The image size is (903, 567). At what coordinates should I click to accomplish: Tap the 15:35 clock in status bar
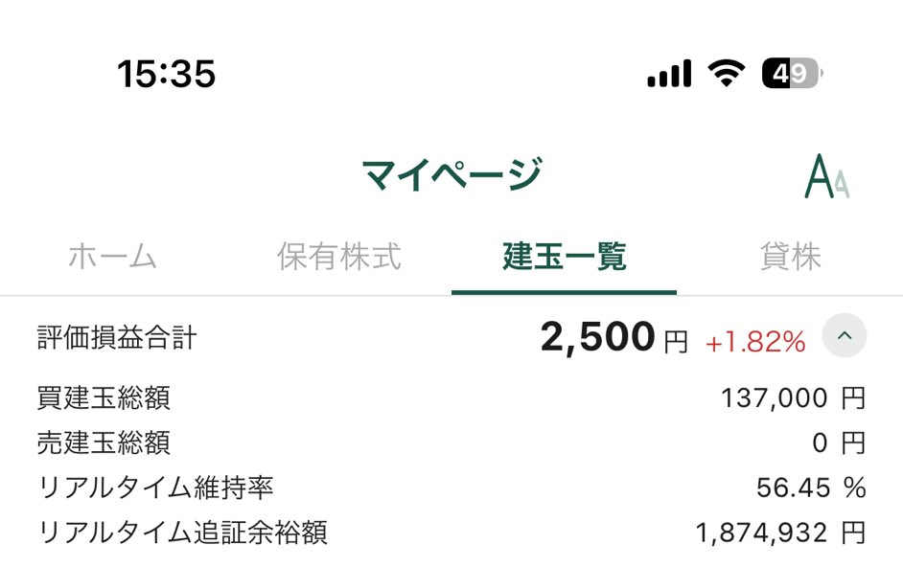point(166,74)
